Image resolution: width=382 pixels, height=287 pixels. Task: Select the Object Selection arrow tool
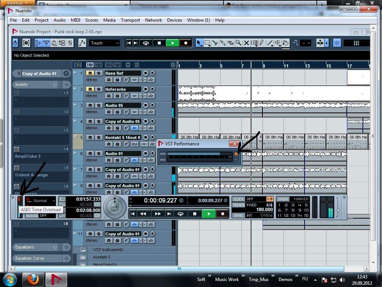(200, 43)
